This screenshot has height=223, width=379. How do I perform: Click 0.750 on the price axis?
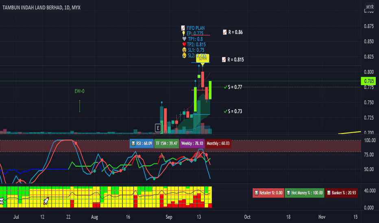tap(369, 103)
